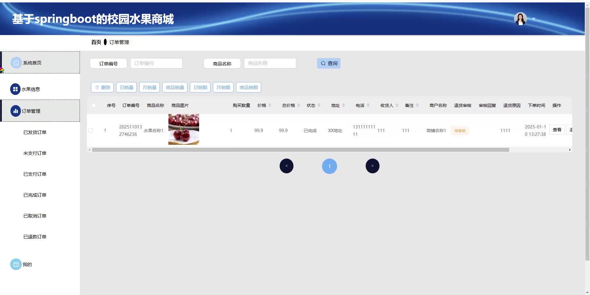
Task: Click the 水果名称1 cell
Action: (x=153, y=131)
